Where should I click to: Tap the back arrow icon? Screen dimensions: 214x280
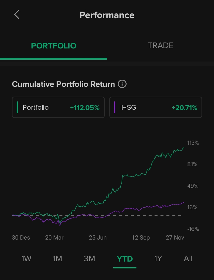17,15
